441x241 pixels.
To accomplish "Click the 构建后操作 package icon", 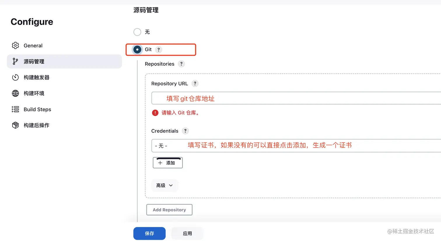I will (15, 125).
